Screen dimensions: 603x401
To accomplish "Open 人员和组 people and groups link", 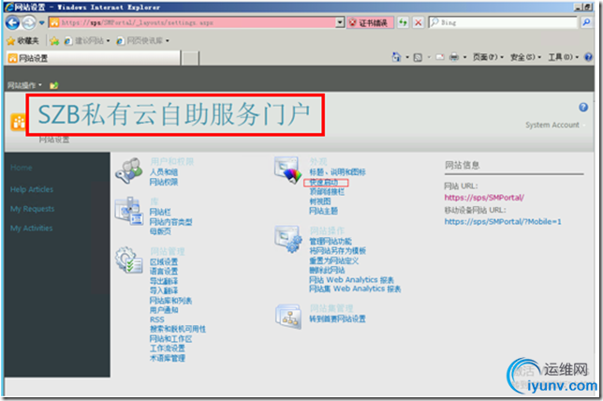I will coord(164,172).
